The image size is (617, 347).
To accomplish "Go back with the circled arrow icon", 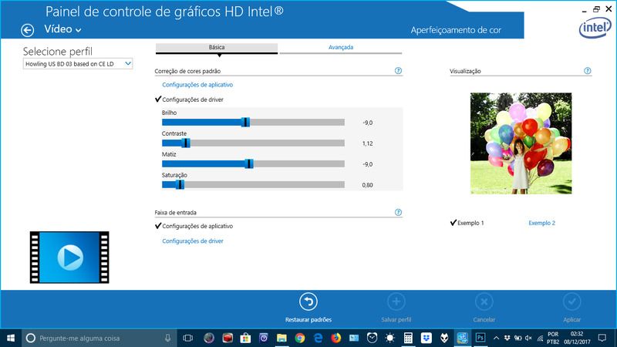I will (x=28, y=30).
